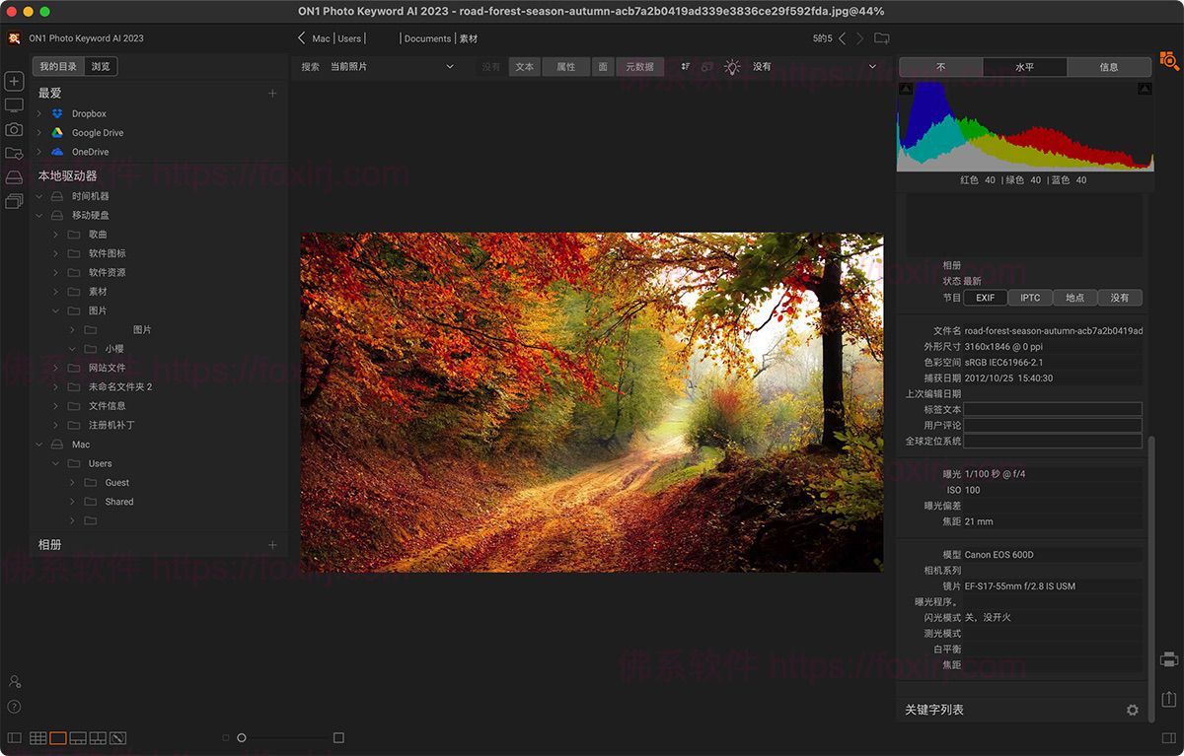Click the sun filter icon in top toolbar

point(732,66)
